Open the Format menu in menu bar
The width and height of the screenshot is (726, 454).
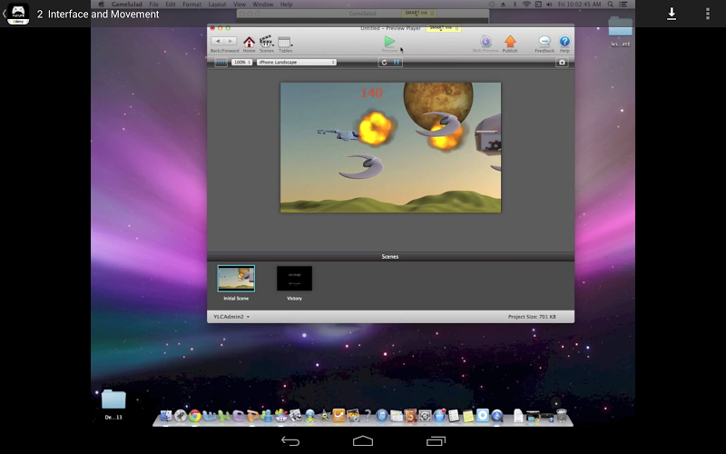pyautogui.click(x=191, y=5)
